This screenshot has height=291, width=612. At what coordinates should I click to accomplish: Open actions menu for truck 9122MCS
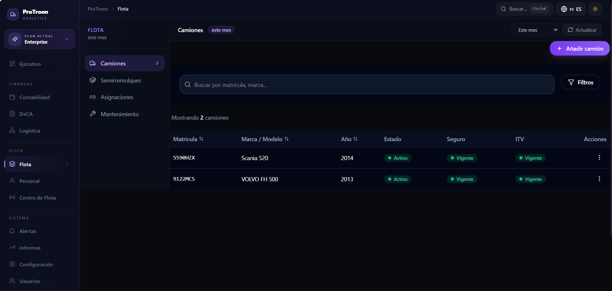pyautogui.click(x=599, y=179)
